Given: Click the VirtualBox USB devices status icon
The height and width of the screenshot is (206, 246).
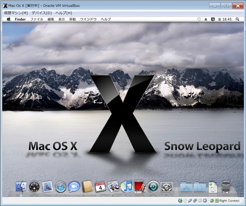Looking at the screenshot, I should click(x=190, y=201).
